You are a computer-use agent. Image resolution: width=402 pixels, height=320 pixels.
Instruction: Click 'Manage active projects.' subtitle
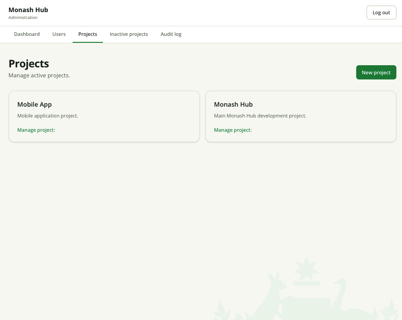[x=39, y=75]
